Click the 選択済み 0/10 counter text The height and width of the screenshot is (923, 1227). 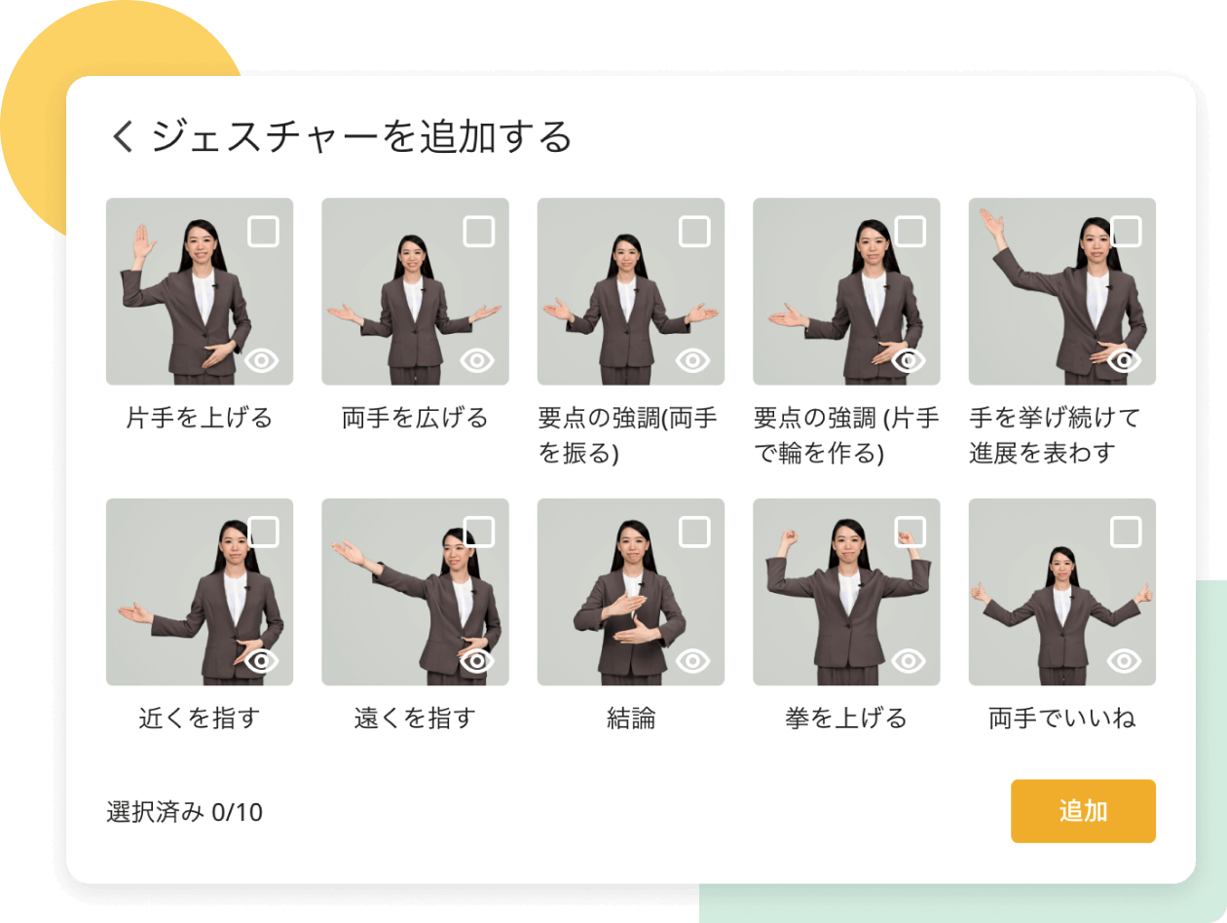coord(184,811)
